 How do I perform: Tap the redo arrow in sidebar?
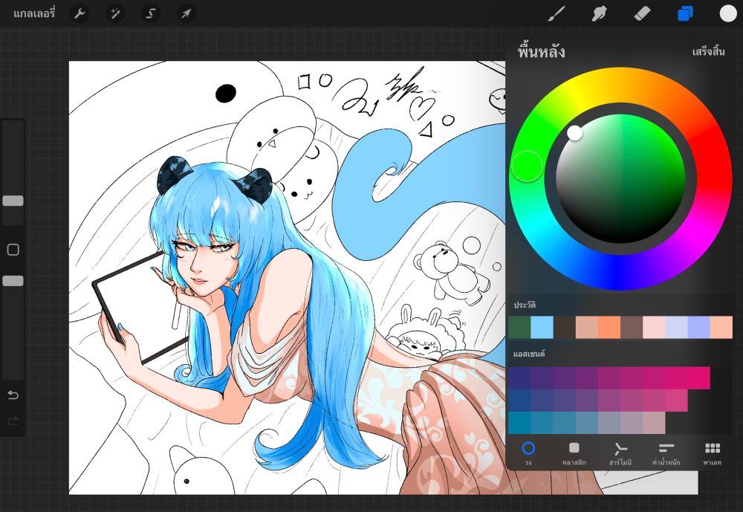pyautogui.click(x=13, y=421)
